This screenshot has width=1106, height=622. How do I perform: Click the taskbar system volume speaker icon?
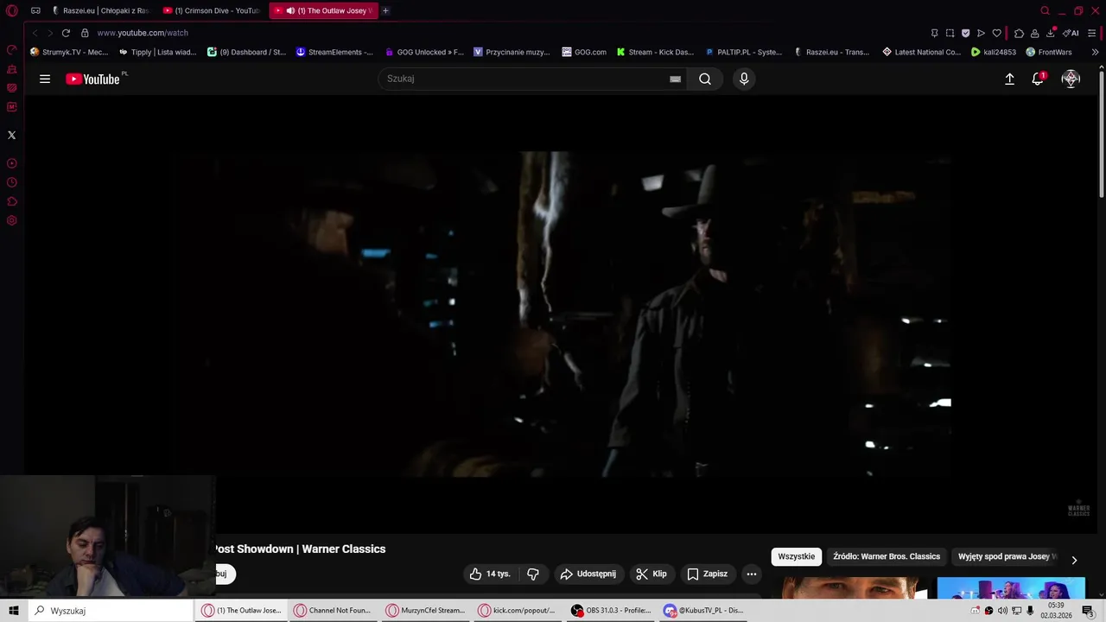click(1002, 611)
